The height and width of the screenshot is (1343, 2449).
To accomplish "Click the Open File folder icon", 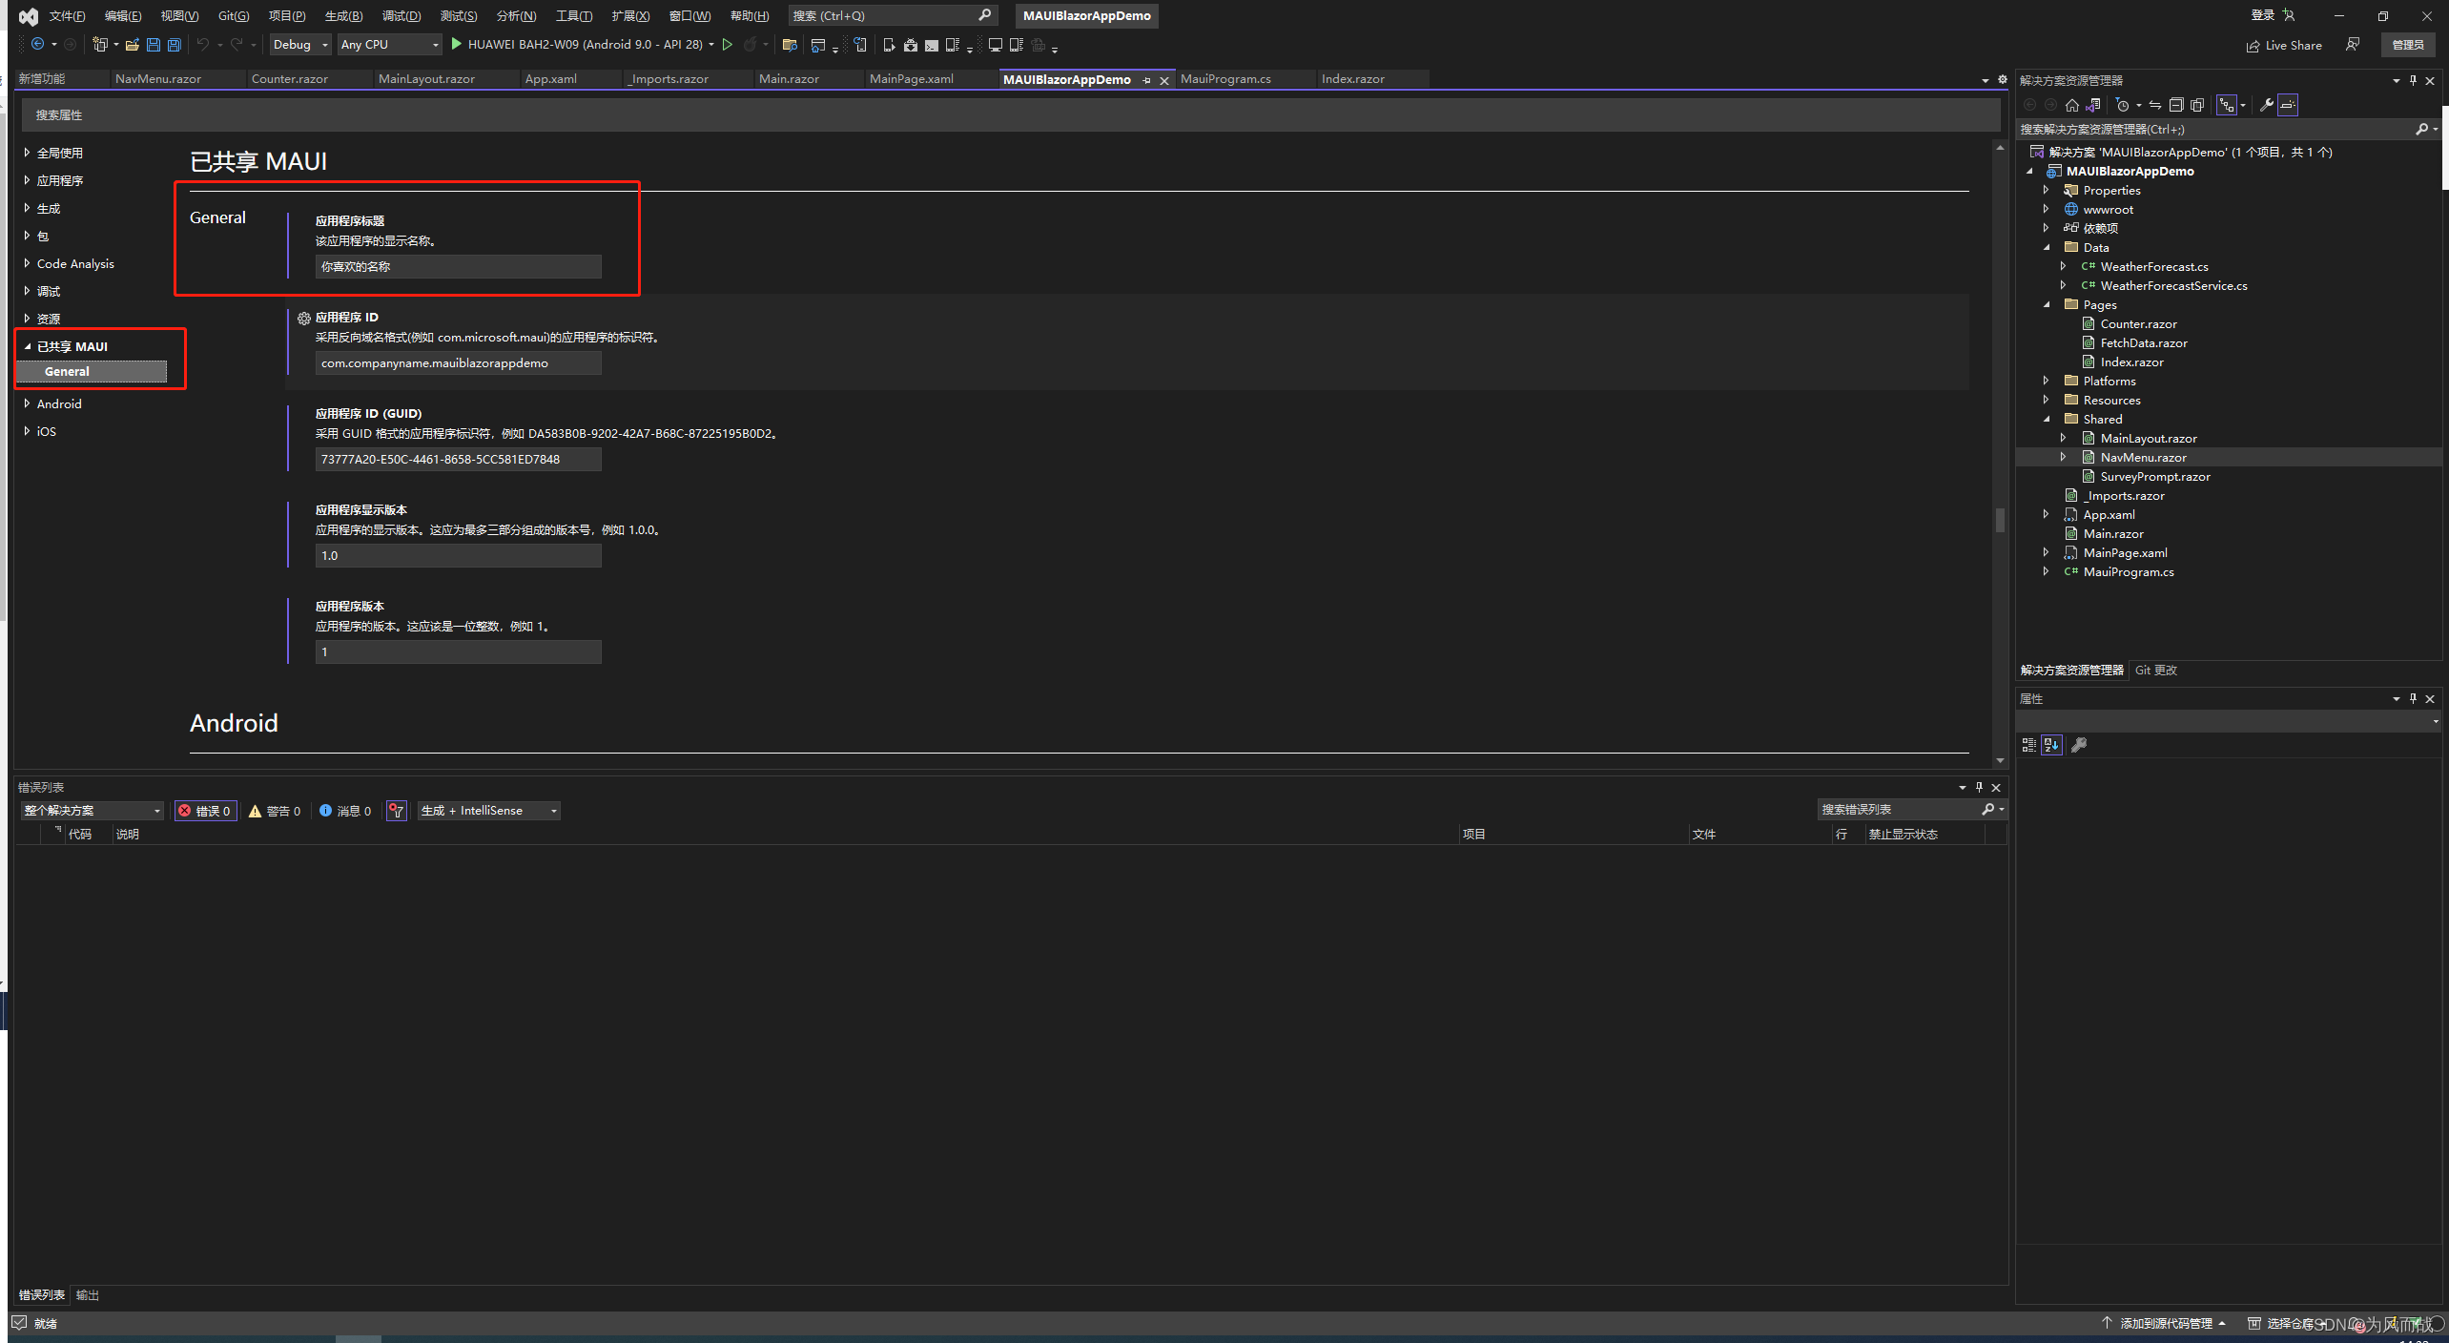I will 133,45.
